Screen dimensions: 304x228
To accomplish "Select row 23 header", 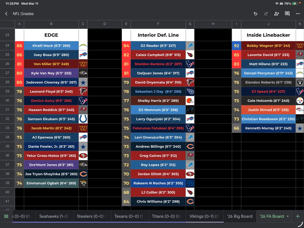I will 7,35.
